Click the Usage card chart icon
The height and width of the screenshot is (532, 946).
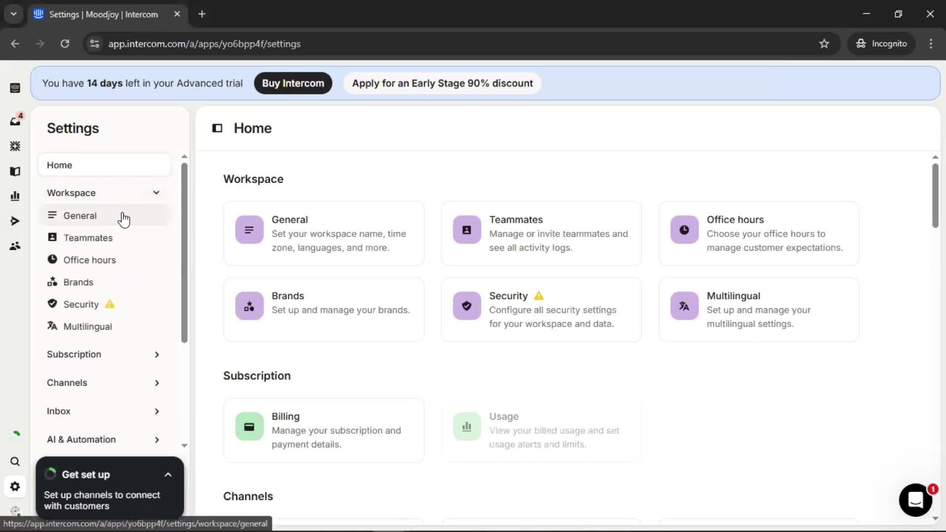point(467,427)
